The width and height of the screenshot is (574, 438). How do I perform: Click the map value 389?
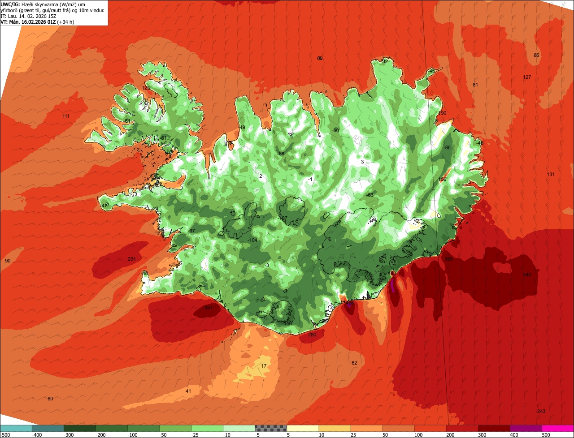[x=448, y=259]
